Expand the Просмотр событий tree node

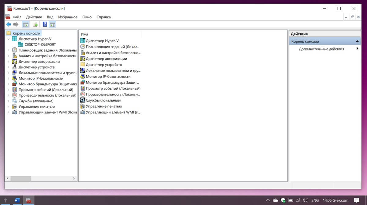(9, 90)
